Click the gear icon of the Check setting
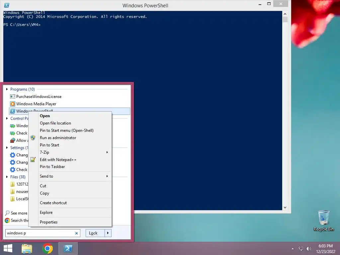 pos(13,170)
